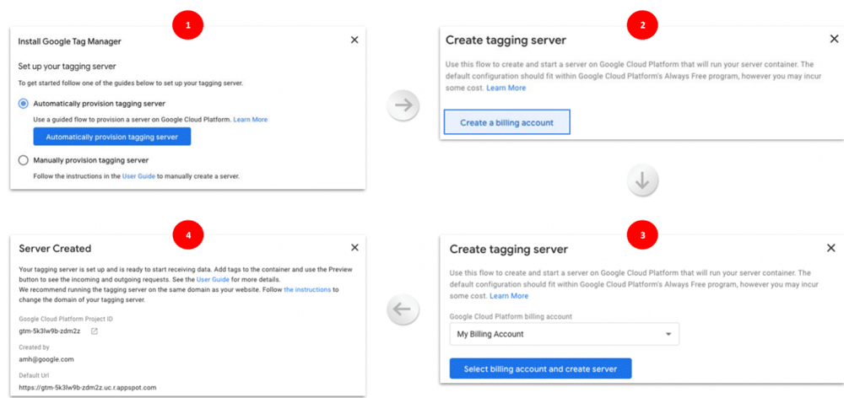This screenshot has height=398, width=844.
Task: Close the Install Google Tag Manager dialog
Action: (354, 40)
